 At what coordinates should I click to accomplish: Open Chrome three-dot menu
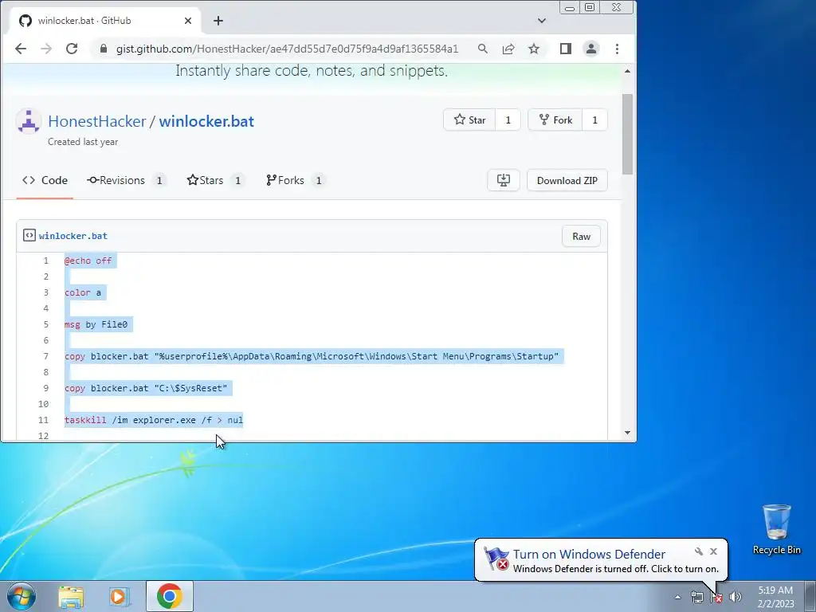(618, 49)
